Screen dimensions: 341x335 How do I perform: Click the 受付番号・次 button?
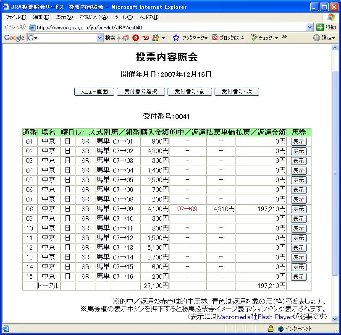tap(236, 92)
